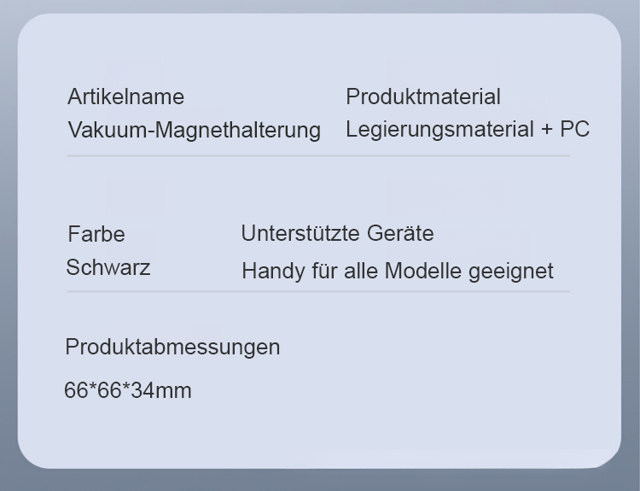This screenshot has height=491, width=640.
Task: Click the word Handy
Action: pyautogui.click(x=270, y=272)
